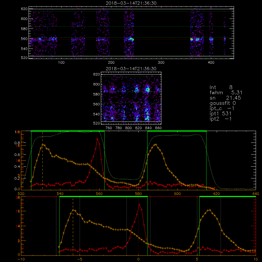The width and height of the screenshot is (262, 262).
Task: Click white y-axis label 0.6 of profile plot
Action: tap(17, 155)
